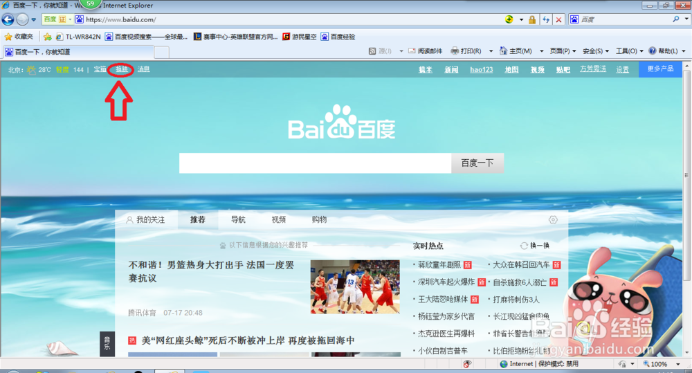
Task: Open the 糯米 link
Action: pyautogui.click(x=426, y=70)
